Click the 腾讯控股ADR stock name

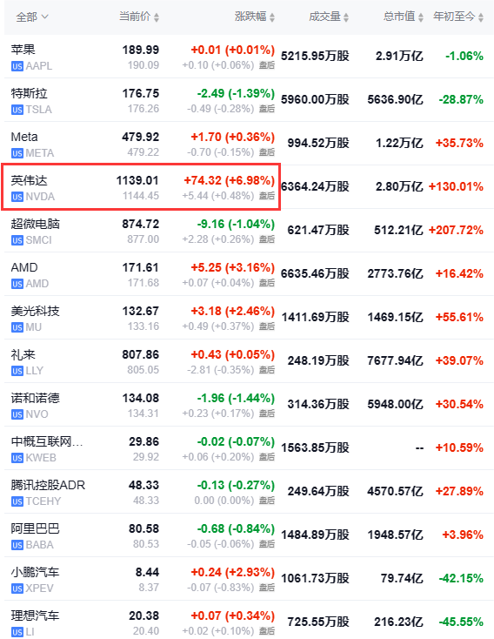click(x=48, y=485)
